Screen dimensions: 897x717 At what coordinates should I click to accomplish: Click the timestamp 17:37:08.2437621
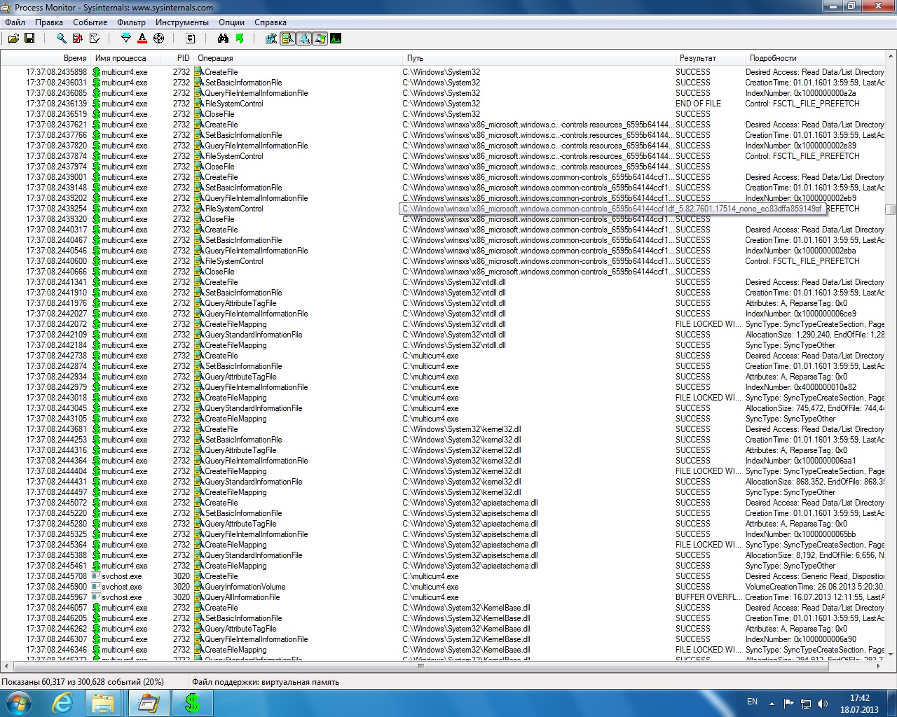tap(57, 125)
